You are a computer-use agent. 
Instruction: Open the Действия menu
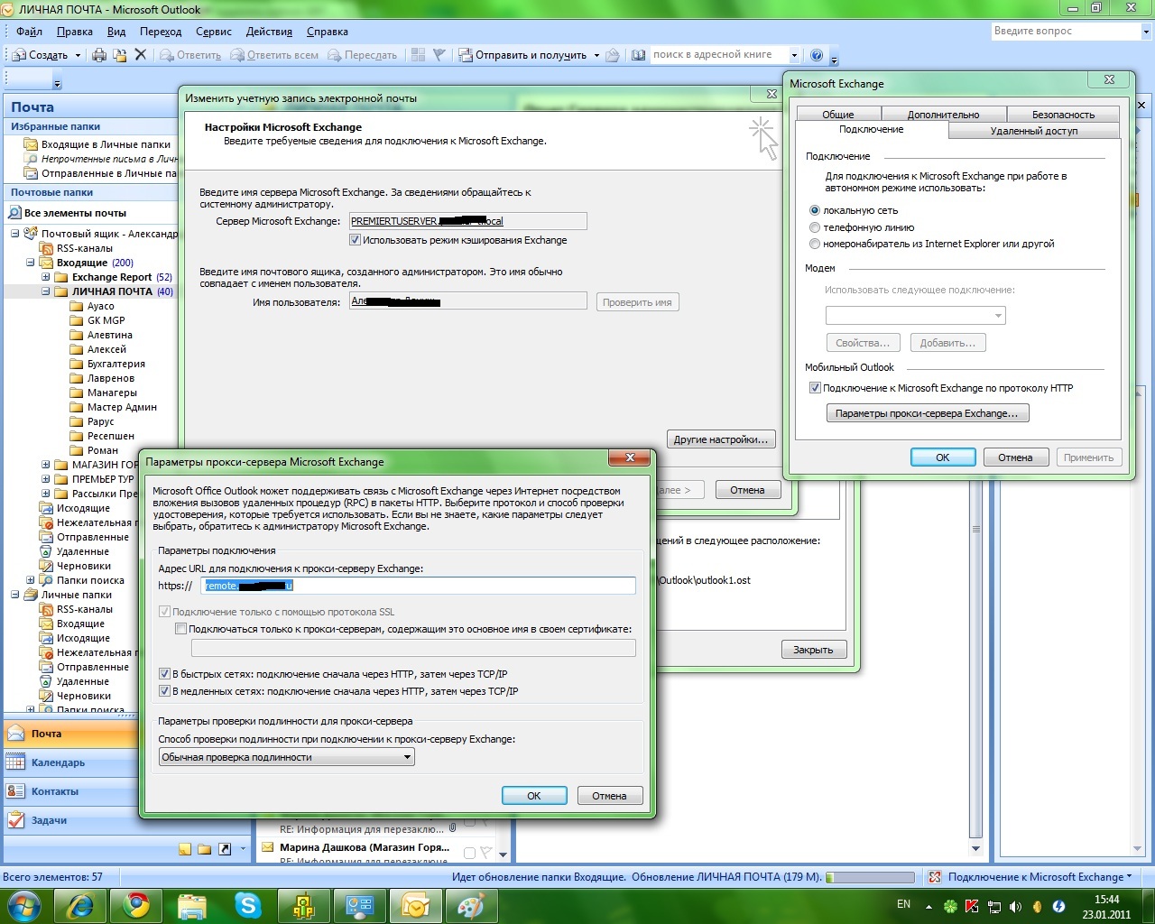click(x=269, y=32)
